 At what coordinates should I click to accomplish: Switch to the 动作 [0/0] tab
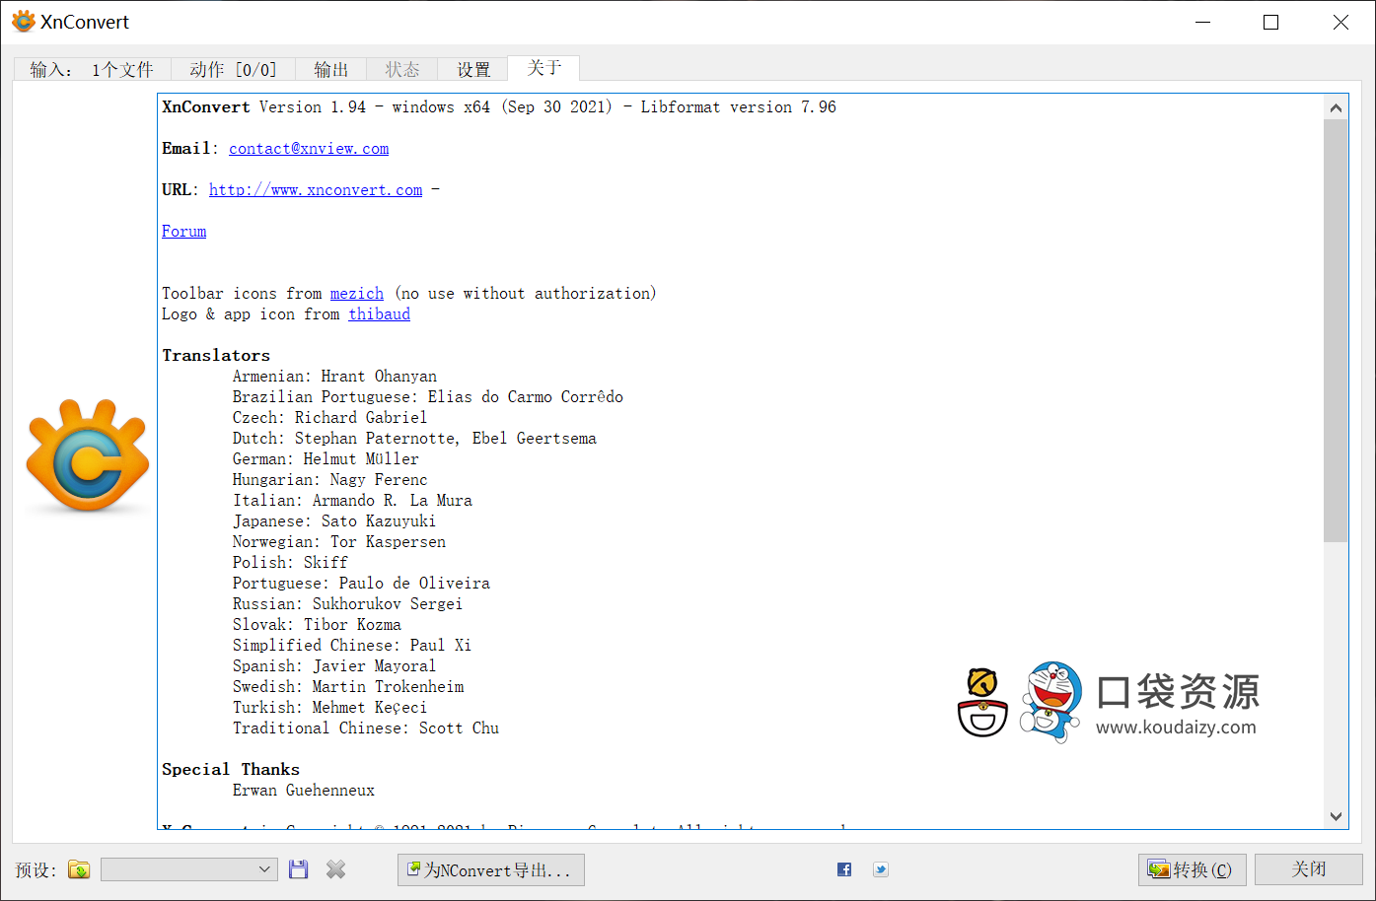(x=233, y=69)
